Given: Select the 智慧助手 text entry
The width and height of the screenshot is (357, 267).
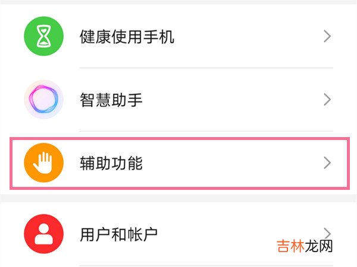Looking at the screenshot, I should pyautogui.click(x=111, y=100).
